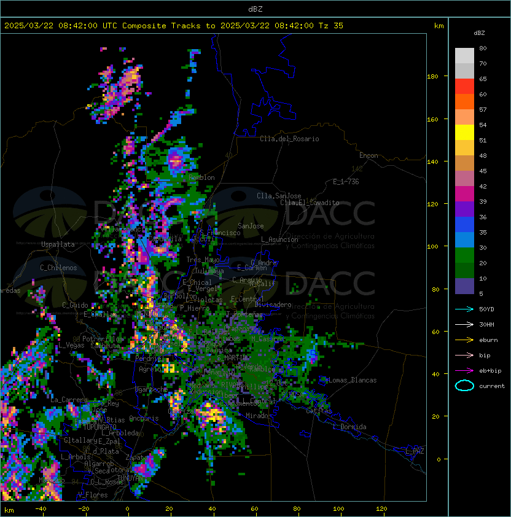Click the 100 km y-axis tick label

[x=432, y=247]
